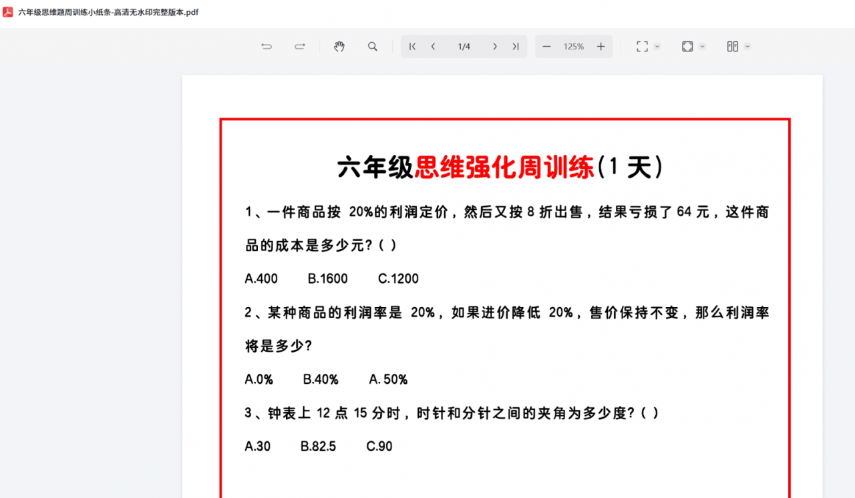
Task: Go to the next page
Action: (x=494, y=47)
